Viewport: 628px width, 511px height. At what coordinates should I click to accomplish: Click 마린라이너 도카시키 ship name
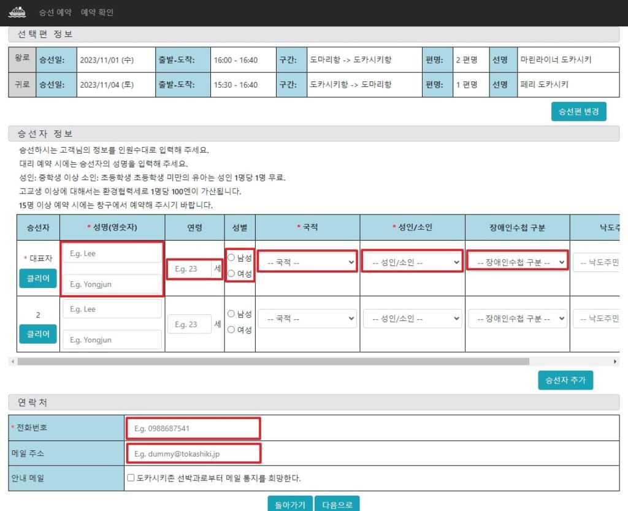(556, 59)
